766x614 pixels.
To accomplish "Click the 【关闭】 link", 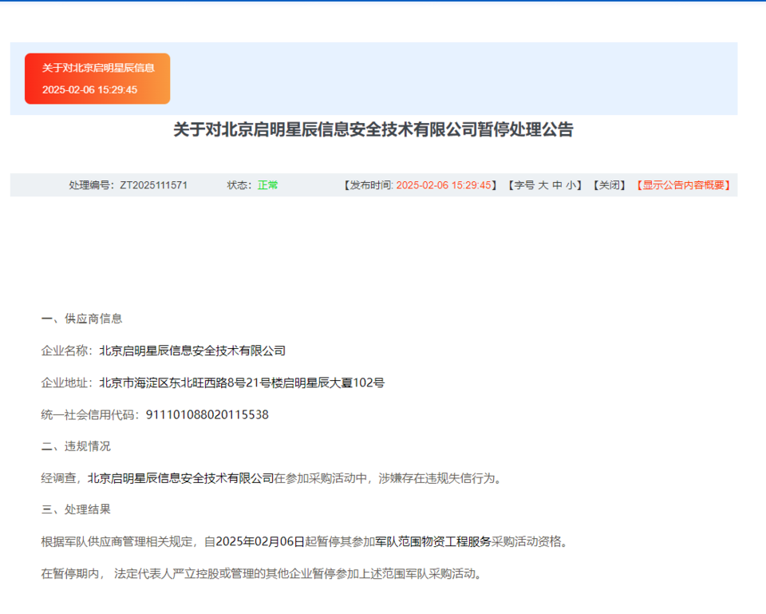I will pyautogui.click(x=609, y=185).
